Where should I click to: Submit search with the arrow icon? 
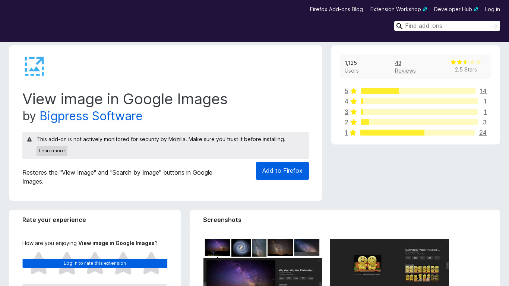[x=494, y=26]
